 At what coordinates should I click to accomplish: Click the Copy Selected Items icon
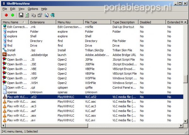pos(33,15)
